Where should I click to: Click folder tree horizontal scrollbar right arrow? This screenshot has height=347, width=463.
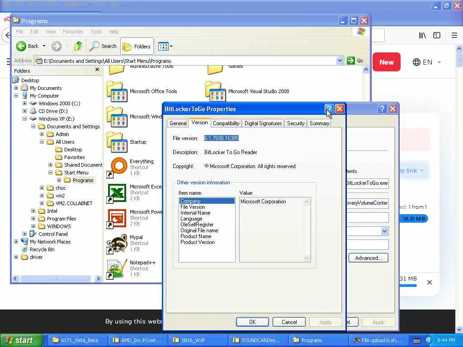98,278
